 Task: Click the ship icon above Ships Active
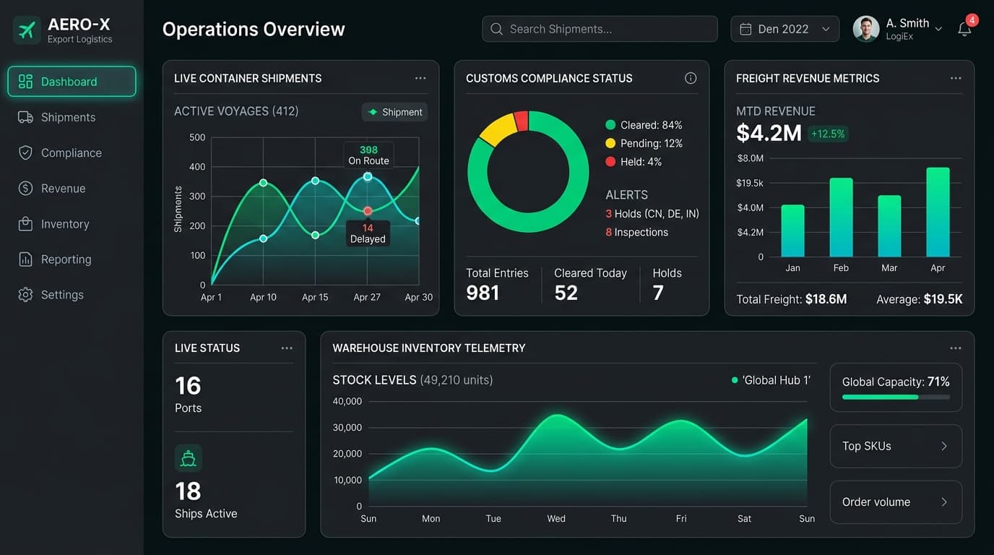coord(189,458)
